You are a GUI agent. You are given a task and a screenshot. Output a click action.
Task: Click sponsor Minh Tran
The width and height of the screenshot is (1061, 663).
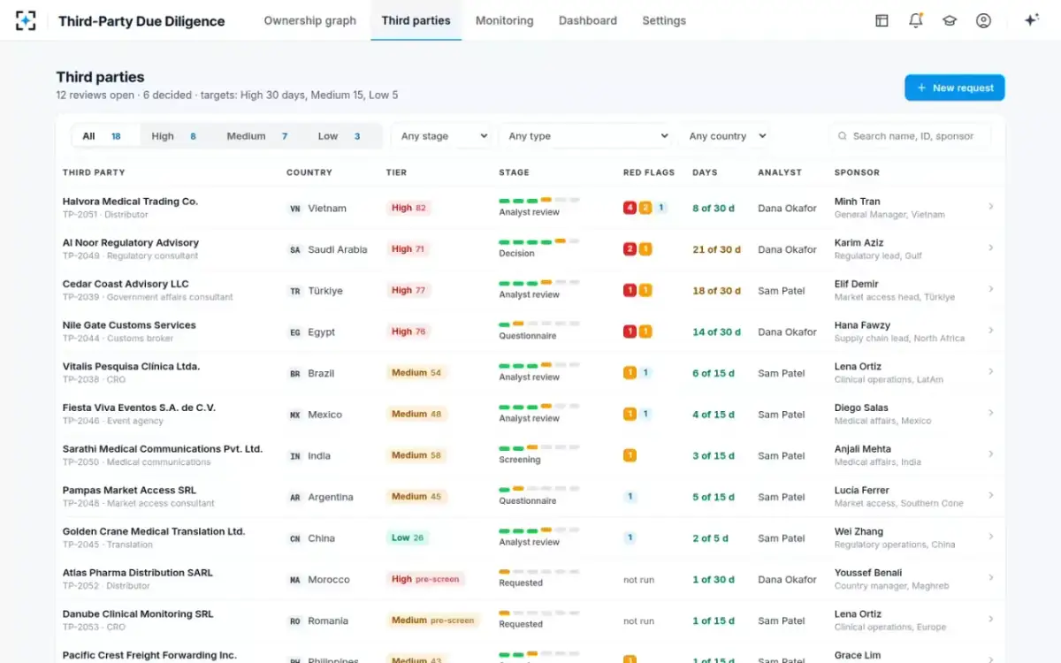857,202
